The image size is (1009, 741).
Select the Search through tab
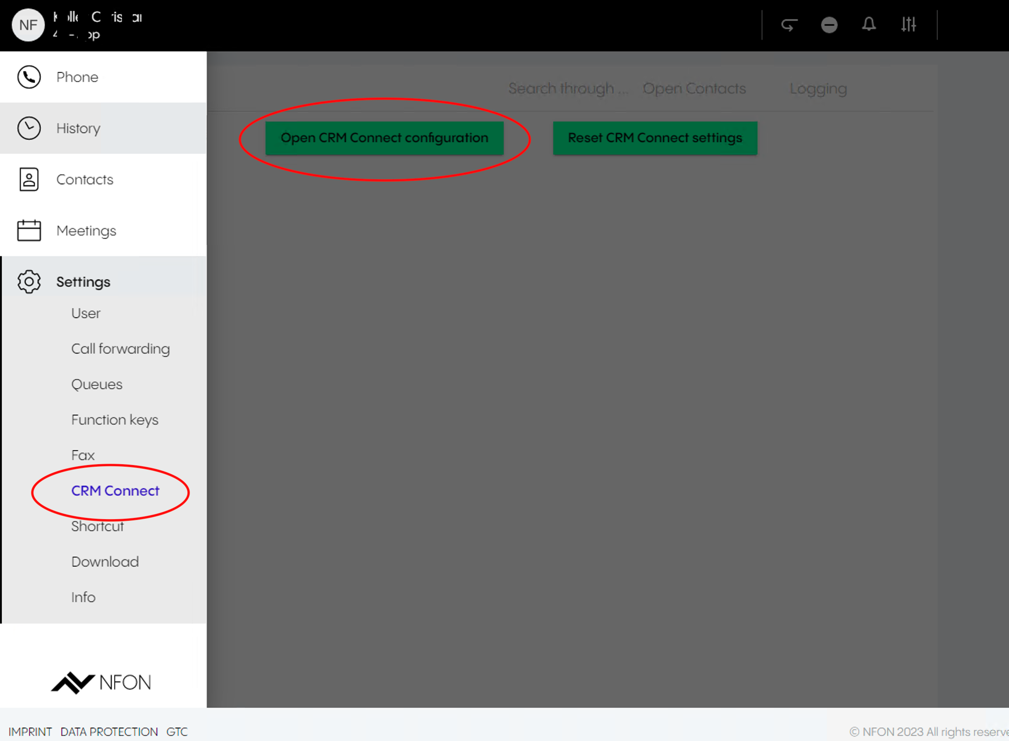(568, 89)
